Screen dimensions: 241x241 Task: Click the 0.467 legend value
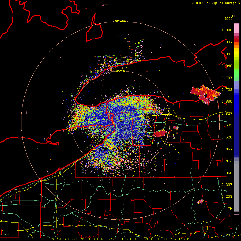[x=227, y=149]
